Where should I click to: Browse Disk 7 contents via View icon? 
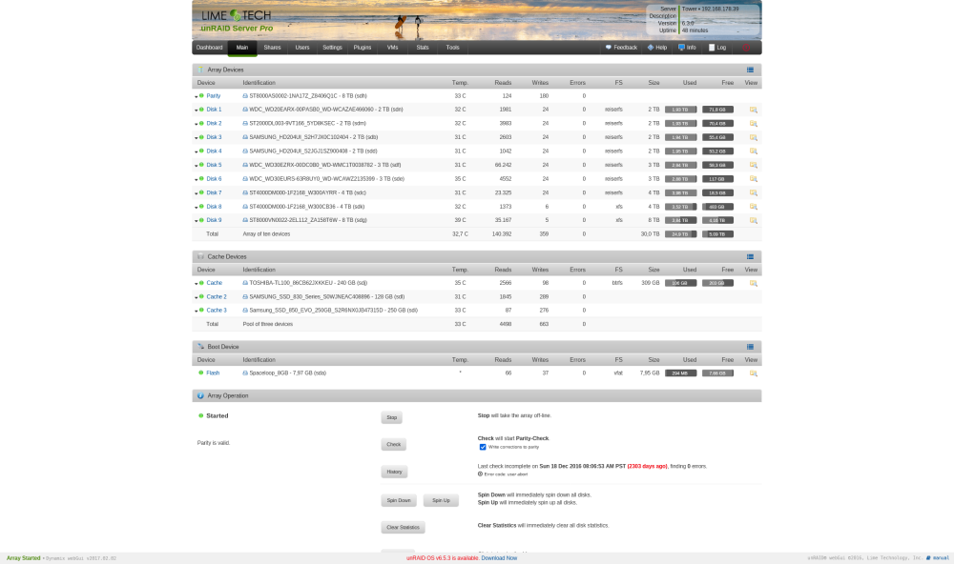pyautogui.click(x=754, y=193)
